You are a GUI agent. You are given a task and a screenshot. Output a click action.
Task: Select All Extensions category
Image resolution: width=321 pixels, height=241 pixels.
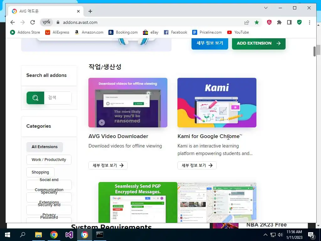tap(45, 147)
